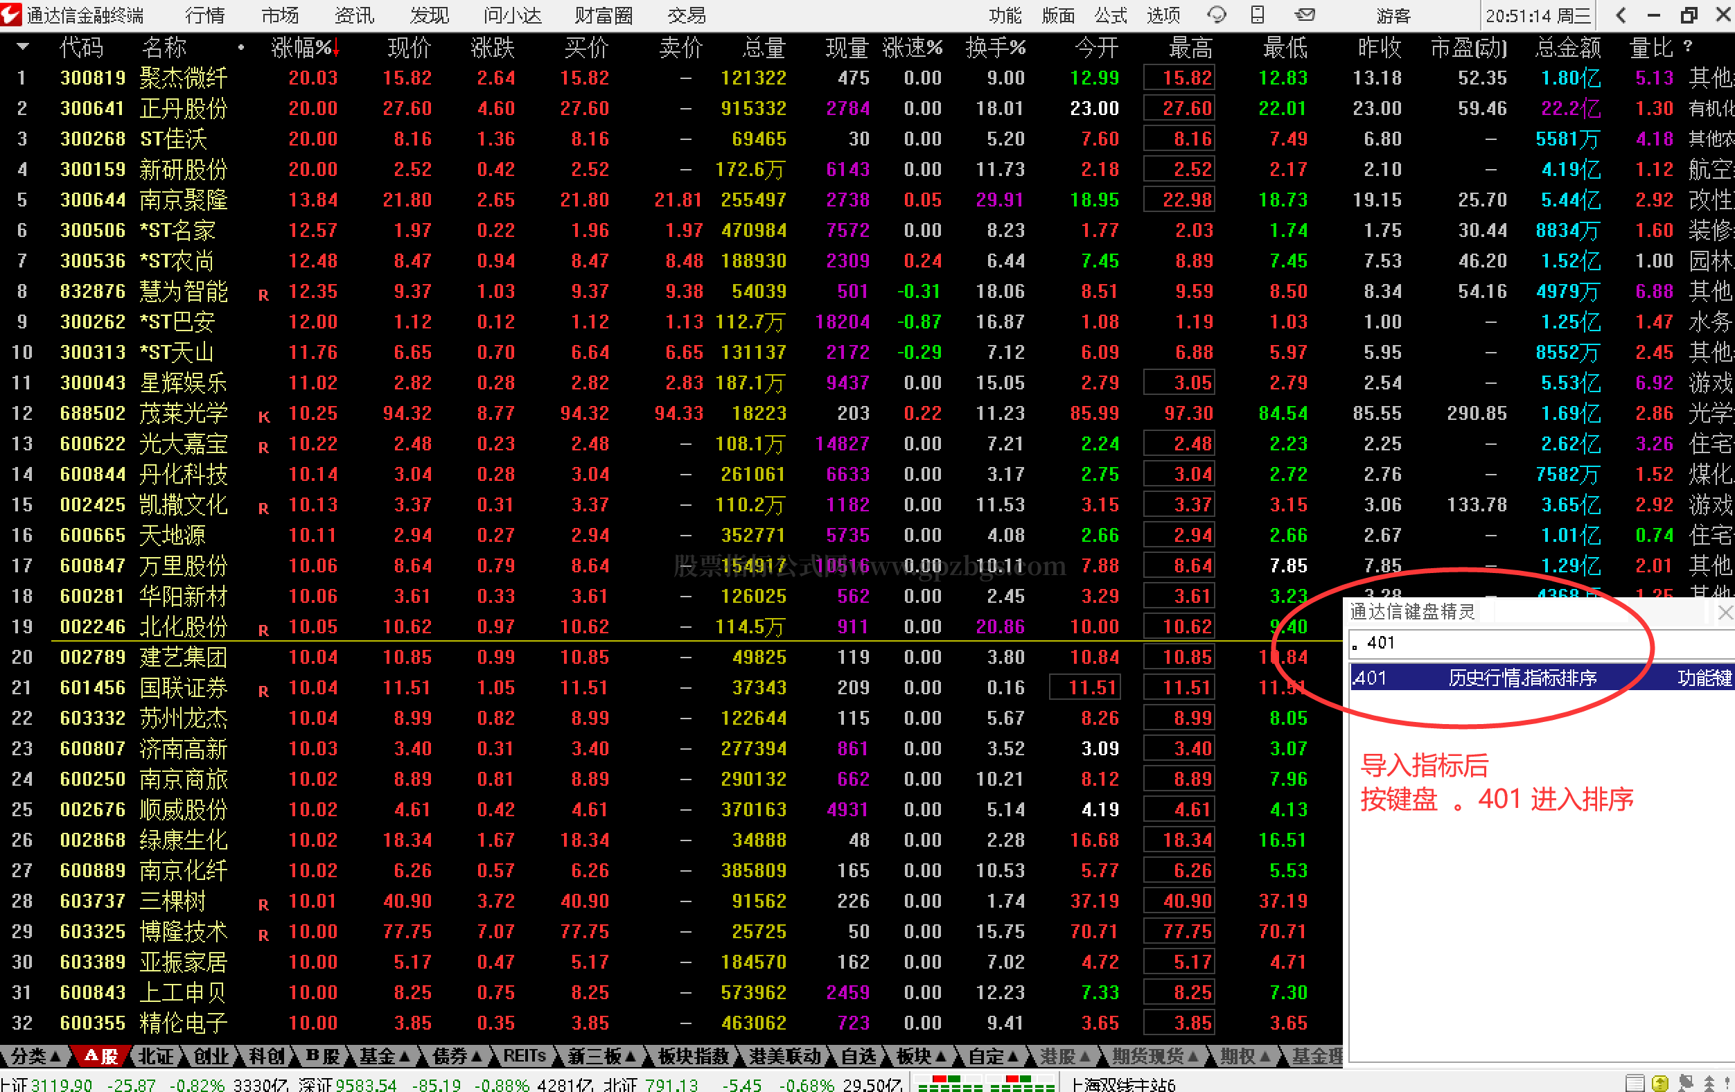Switch to the REITs tab
Screen dimensions: 1735x1092
[525, 1056]
